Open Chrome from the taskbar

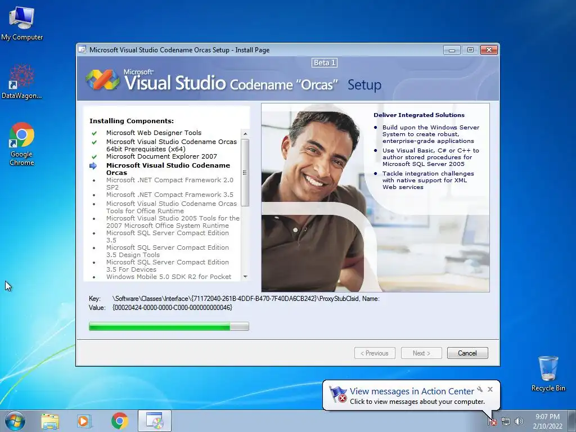[x=119, y=421]
